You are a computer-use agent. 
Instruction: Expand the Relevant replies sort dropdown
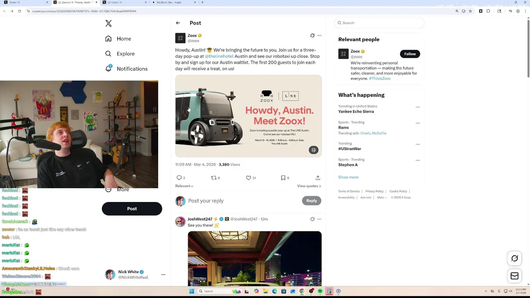[184, 186]
